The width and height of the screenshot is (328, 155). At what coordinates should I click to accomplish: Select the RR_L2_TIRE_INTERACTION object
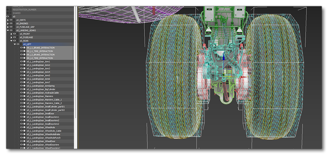coord(40,58)
